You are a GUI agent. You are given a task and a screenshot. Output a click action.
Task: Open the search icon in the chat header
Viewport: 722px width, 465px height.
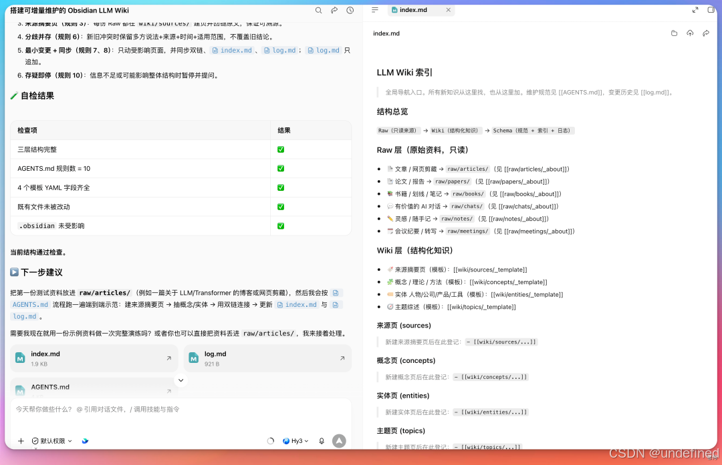tap(318, 10)
